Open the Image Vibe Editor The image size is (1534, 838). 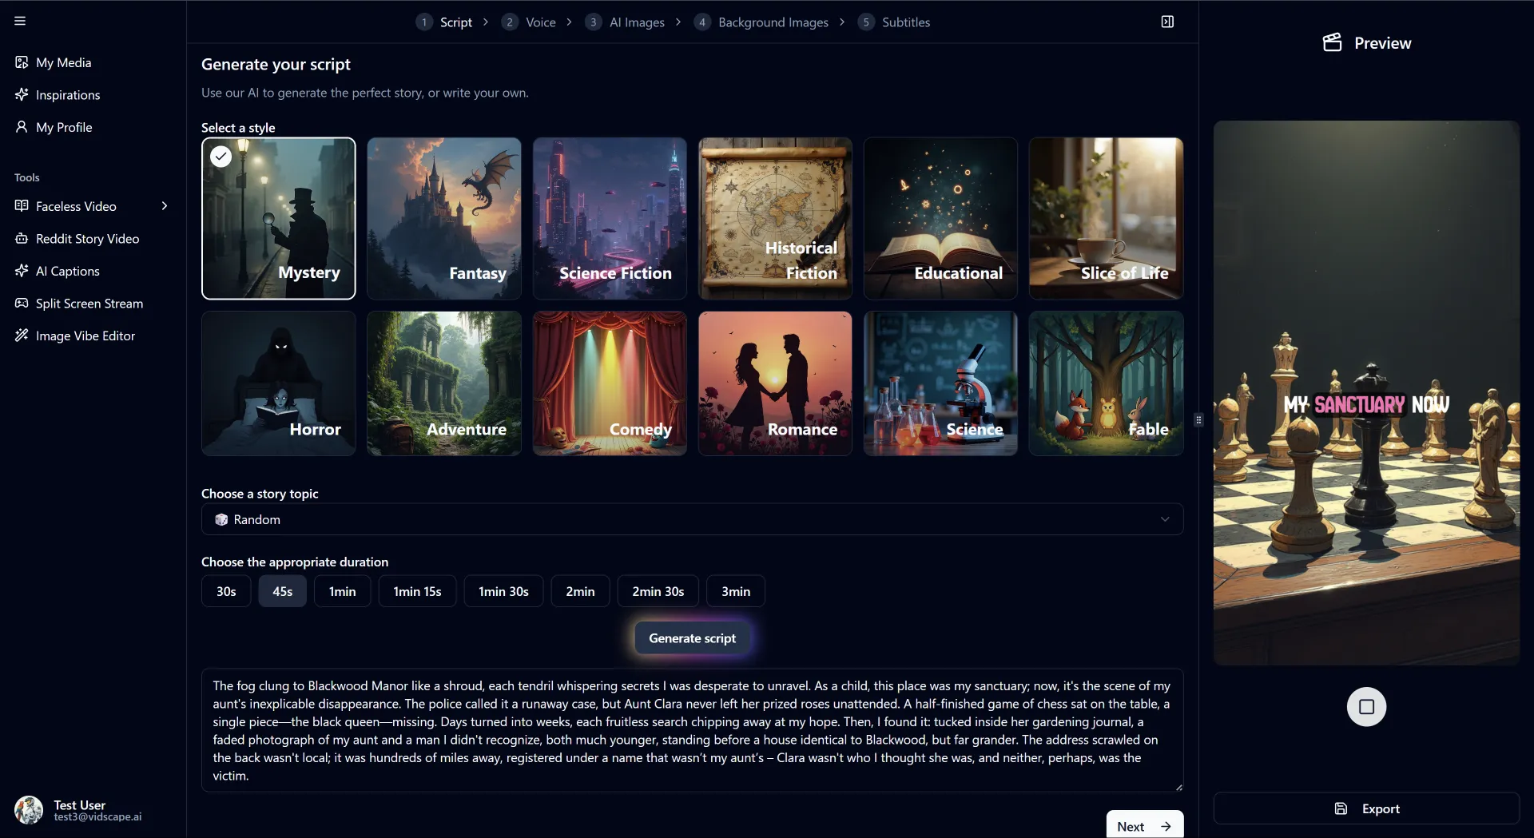click(85, 336)
